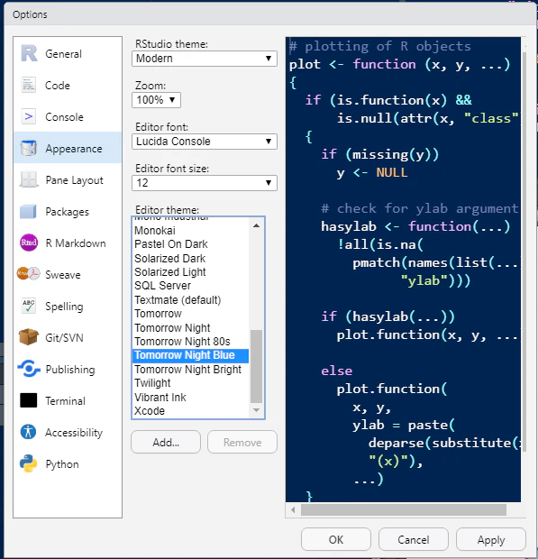Expand the RStudio theme dropdown
This screenshot has width=538, height=559.
tap(205, 59)
